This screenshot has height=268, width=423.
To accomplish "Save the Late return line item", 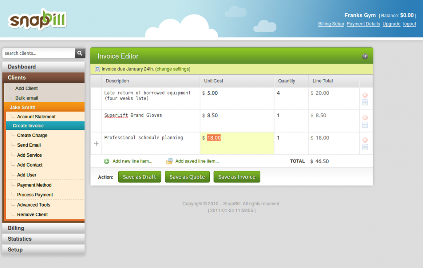I will [365, 102].
